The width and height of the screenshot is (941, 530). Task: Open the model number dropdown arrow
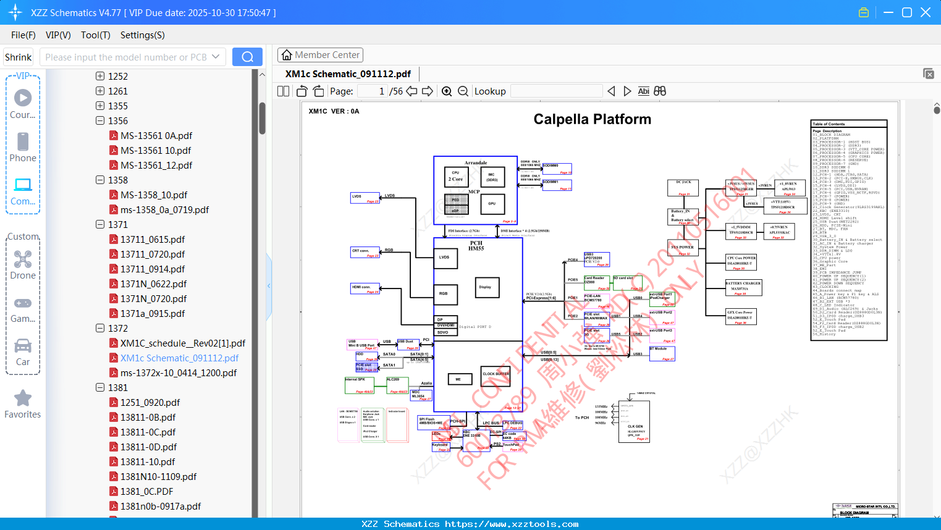click(x=216, y=57)
